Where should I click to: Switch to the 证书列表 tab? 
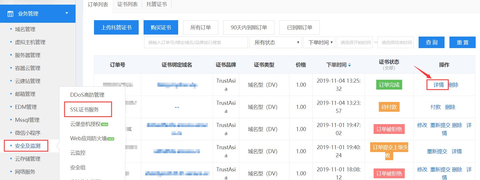click(127, 4)
